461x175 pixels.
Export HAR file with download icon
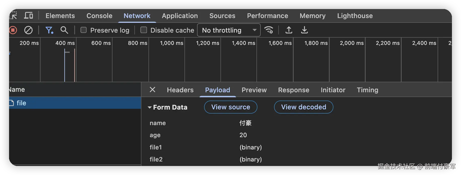click(x=304, y=30)
